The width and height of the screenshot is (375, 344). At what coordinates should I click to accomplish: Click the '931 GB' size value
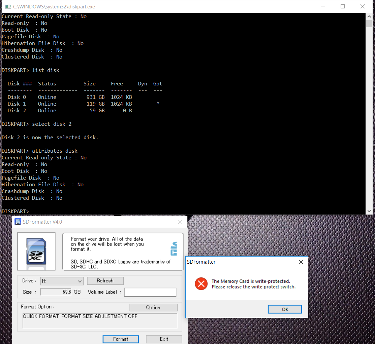point(95,97)
